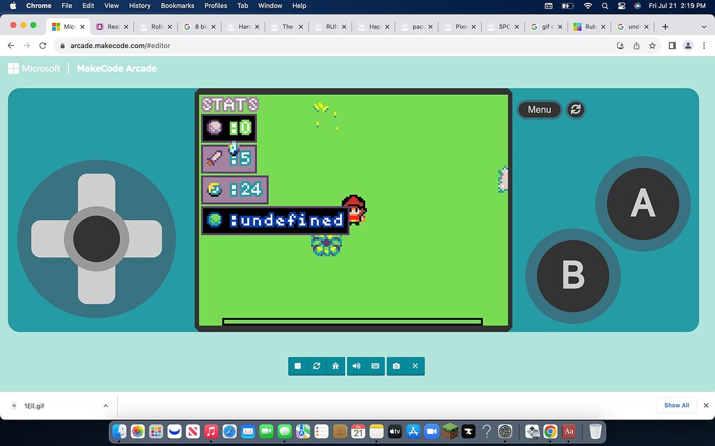
Task: Open the Chrome profile avatar
Action: coord(688,45)
